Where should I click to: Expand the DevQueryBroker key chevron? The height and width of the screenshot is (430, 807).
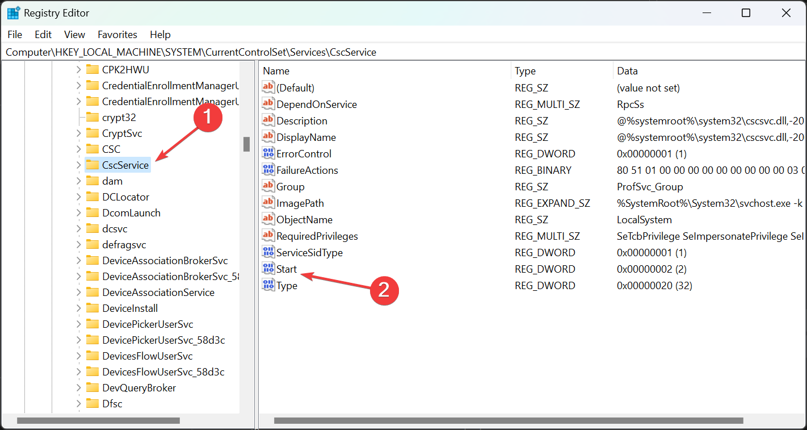(78, 387)
